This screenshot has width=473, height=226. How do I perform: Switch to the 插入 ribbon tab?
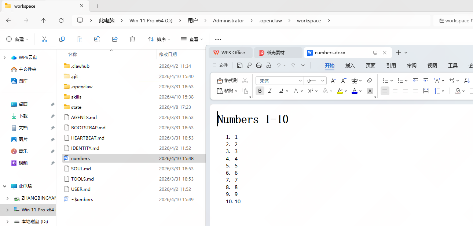click(350, 66)
